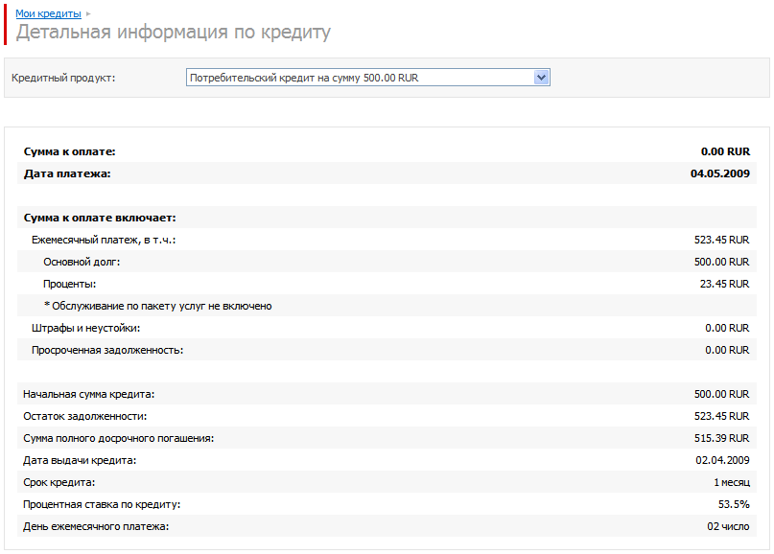Viewport: 774px width, 554px height.
Task: Click the service package note with asterisk
Action: point(158,306)
